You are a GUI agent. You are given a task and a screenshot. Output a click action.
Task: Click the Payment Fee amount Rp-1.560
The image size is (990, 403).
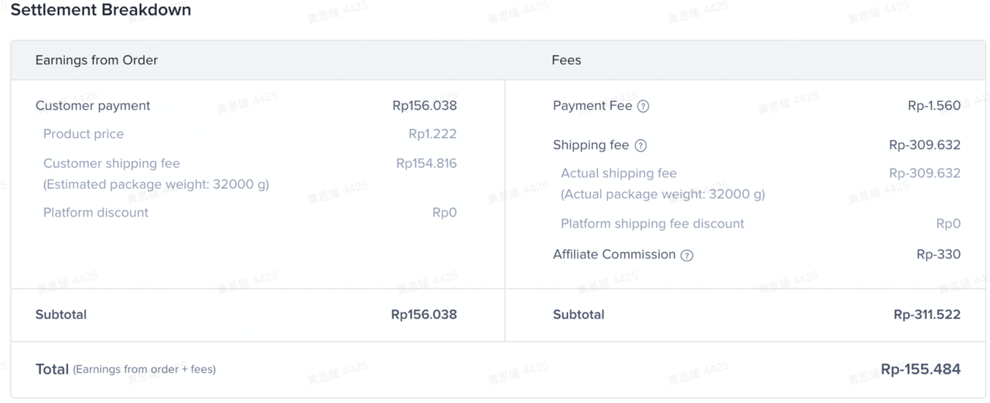click(x=934, y=106)
